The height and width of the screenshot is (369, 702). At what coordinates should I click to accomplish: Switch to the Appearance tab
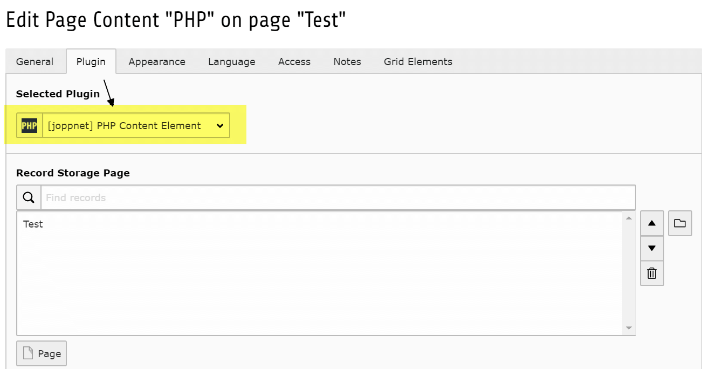[157, 62]
